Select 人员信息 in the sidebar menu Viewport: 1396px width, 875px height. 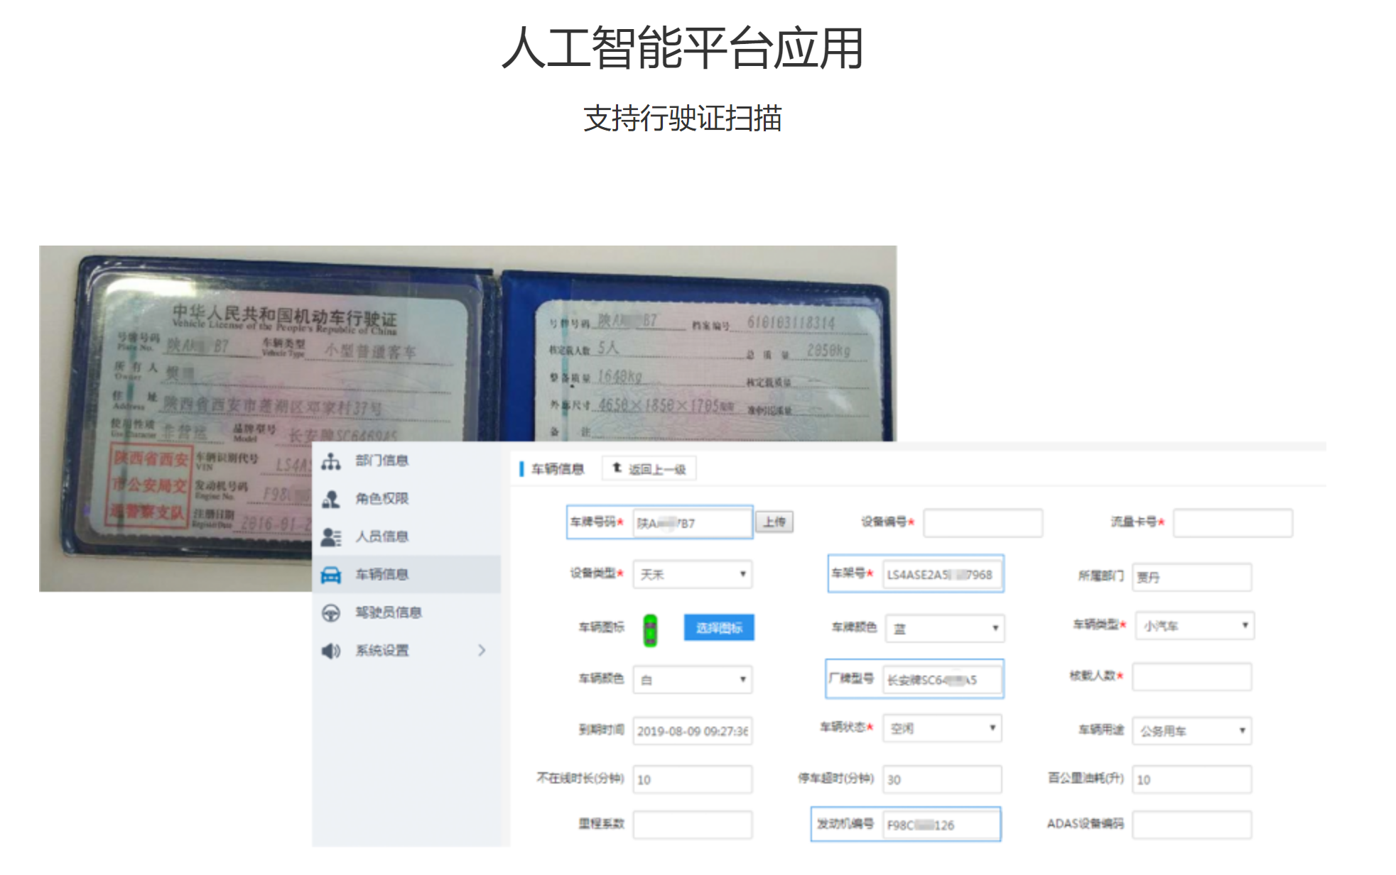382,536
